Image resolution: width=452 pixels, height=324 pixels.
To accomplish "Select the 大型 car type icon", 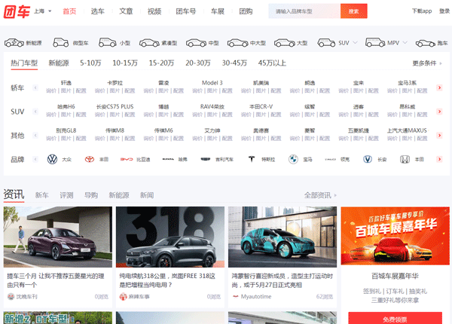I will 285,43.
